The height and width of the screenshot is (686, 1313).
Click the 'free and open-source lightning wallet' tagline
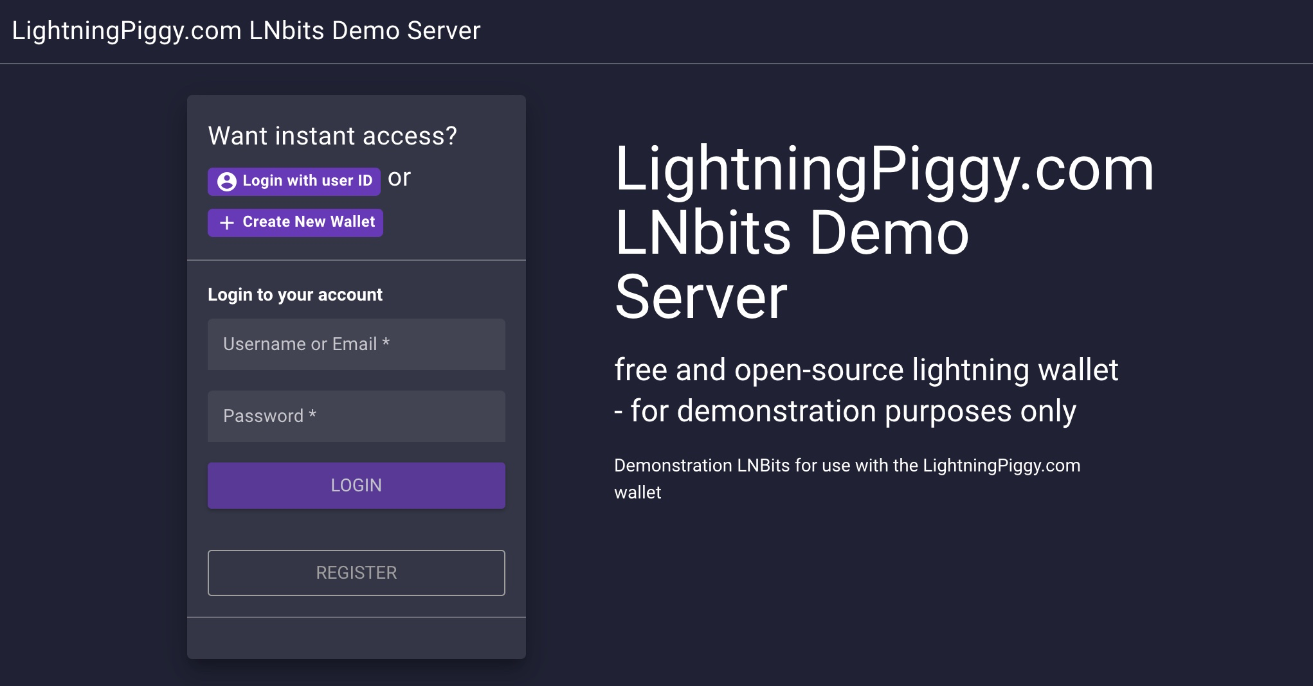pos(866,391)
